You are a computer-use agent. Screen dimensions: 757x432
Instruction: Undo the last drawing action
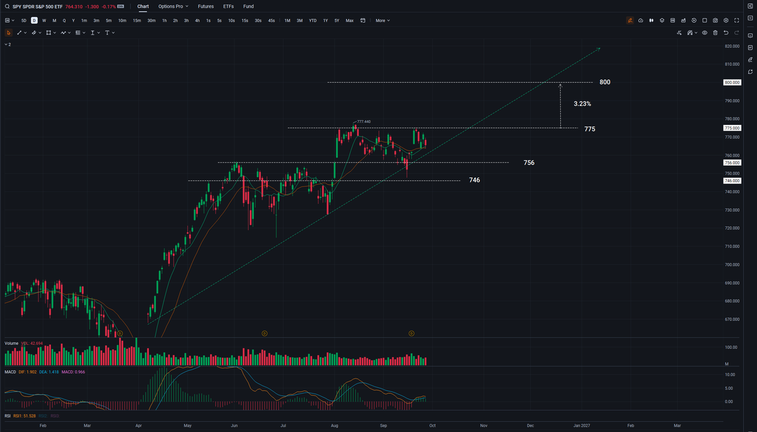pyautogui.click(x=726, y=32)
